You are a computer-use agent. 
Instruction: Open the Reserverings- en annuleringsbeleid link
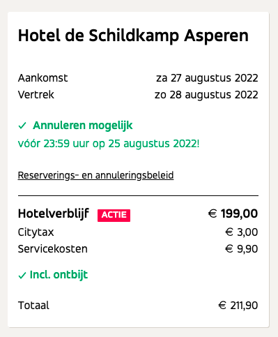click(x=95, y=175)
